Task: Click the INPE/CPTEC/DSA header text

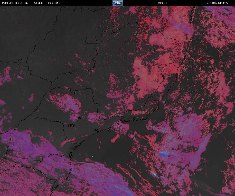Action: [15, 3]
